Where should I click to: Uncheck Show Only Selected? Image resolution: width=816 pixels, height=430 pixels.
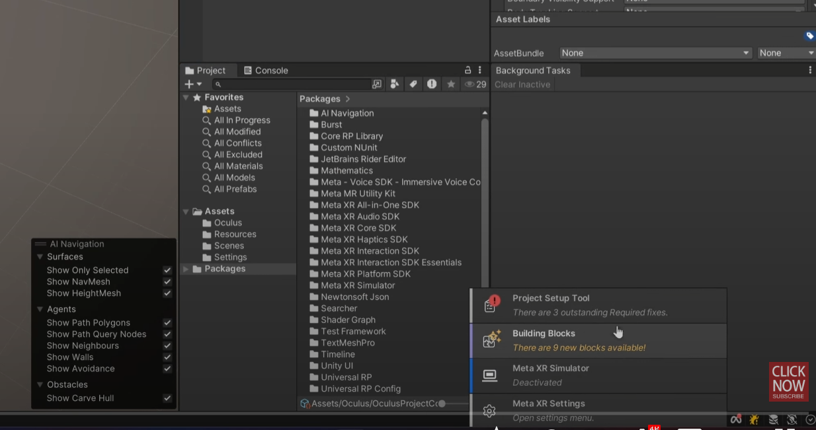pyautogui.click(x=167, y=270)
